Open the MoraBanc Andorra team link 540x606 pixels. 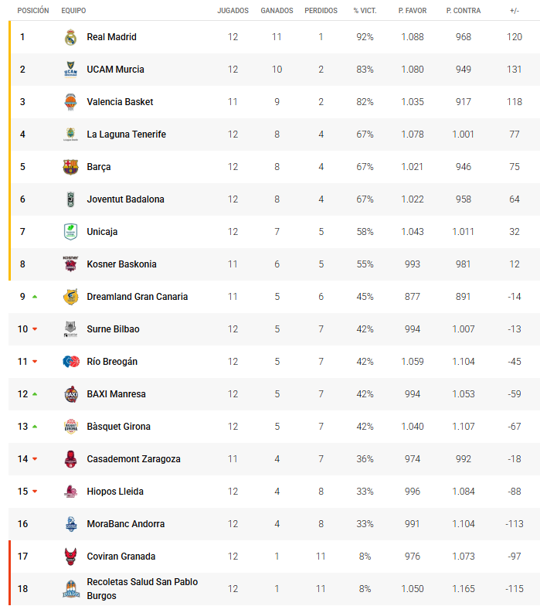(x=125, y=524)
